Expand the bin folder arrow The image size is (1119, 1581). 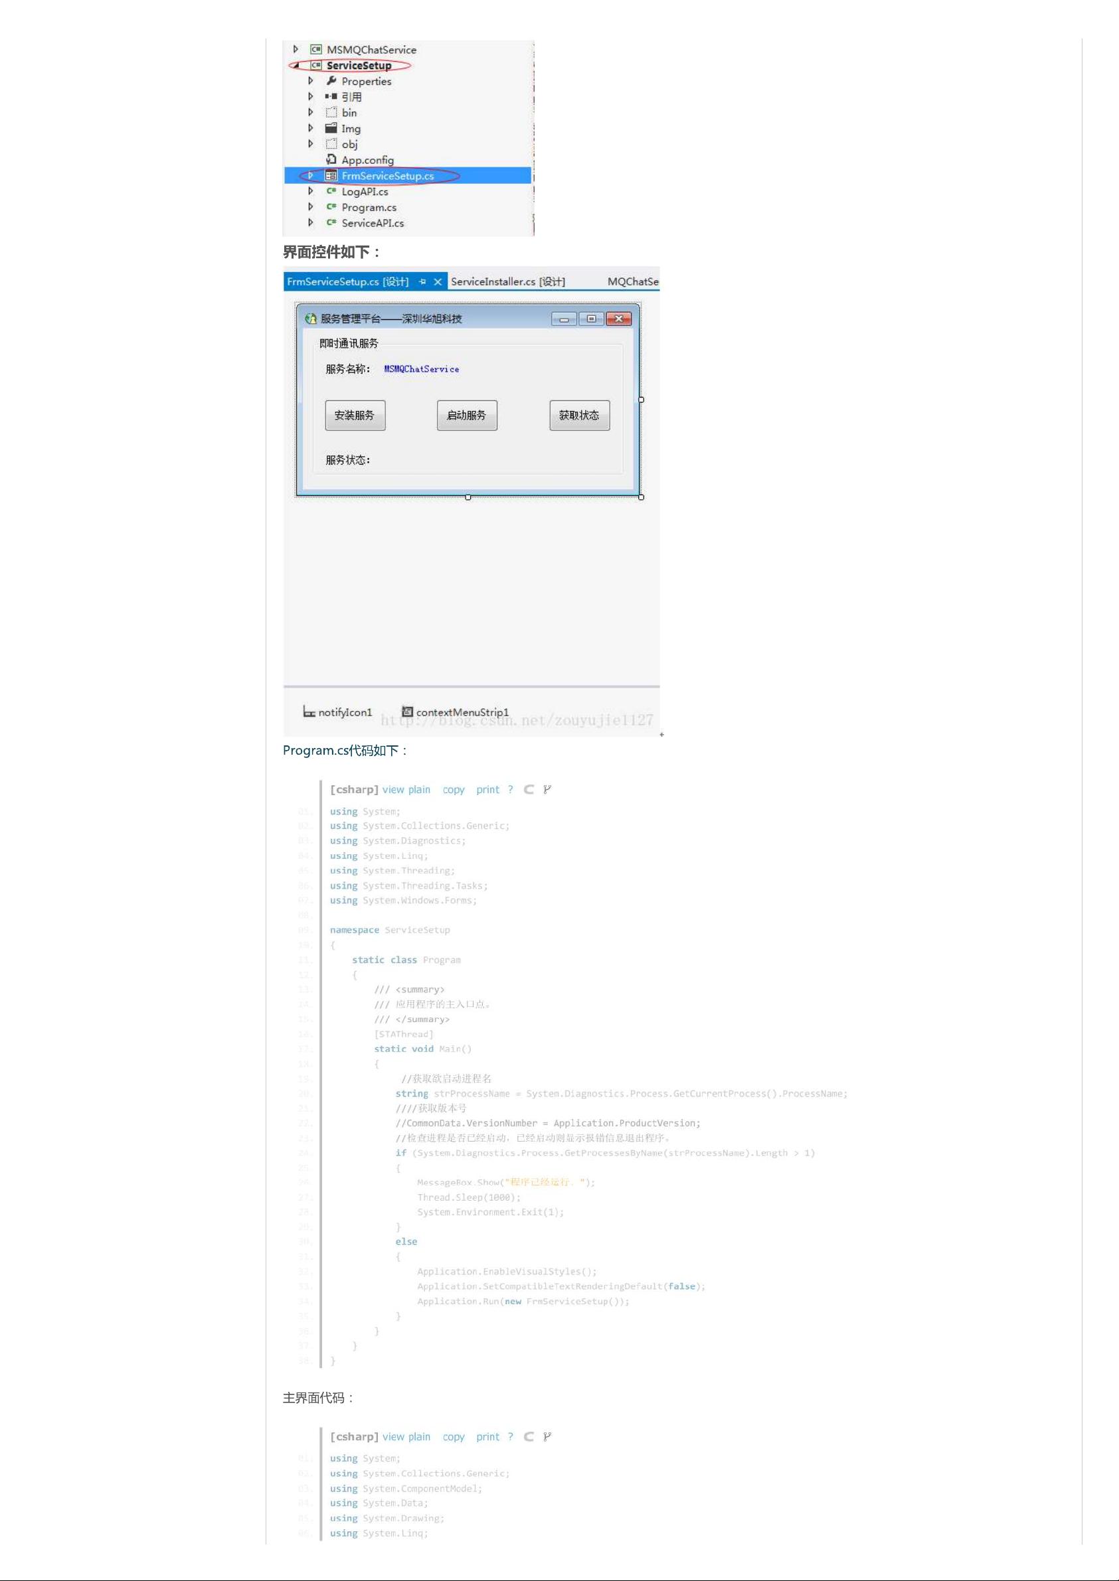[x=311, y=113]
